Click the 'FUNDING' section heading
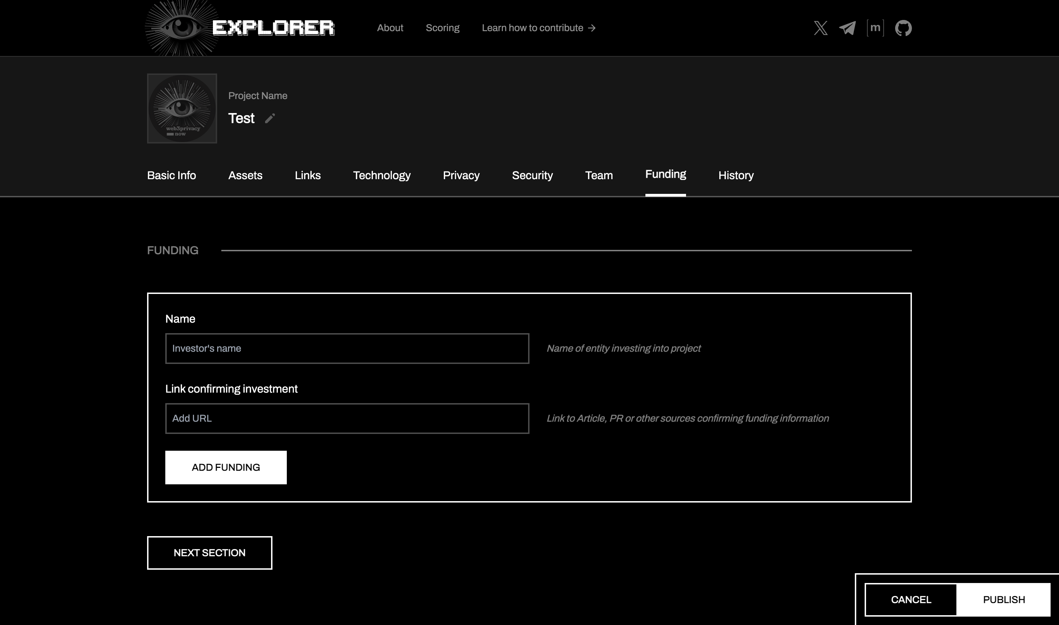Screen dimensions: 1059x625 [172, 250]
